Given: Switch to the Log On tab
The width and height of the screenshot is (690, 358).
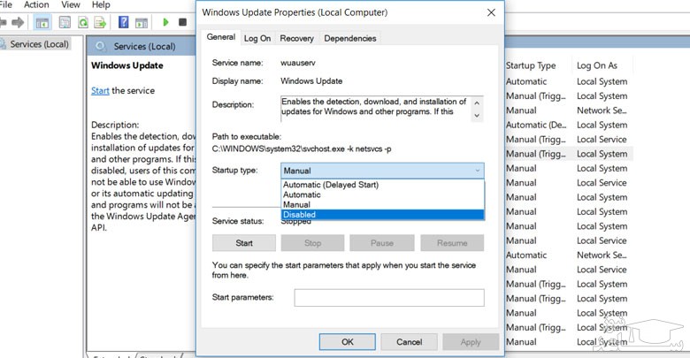Looking at the screenshot, I should click(257, 38).
